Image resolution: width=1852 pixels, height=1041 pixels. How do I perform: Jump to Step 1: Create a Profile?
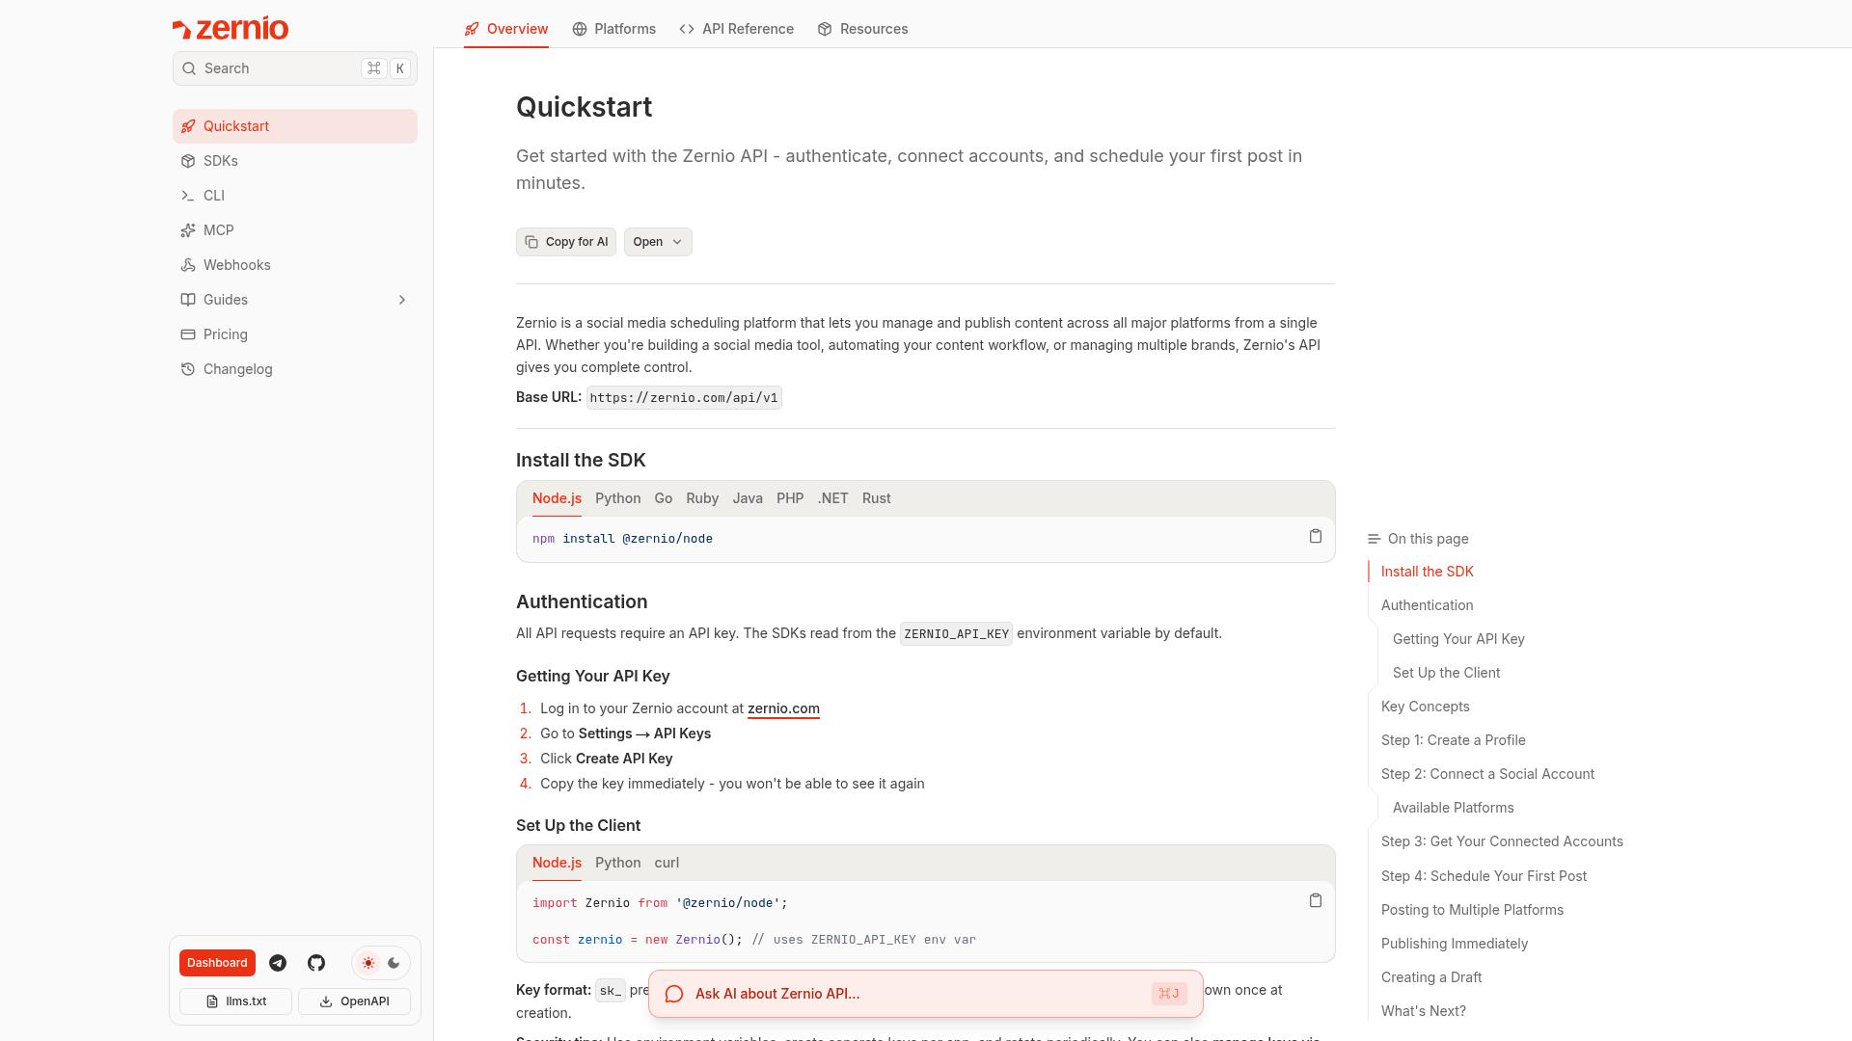point(1454,740)
